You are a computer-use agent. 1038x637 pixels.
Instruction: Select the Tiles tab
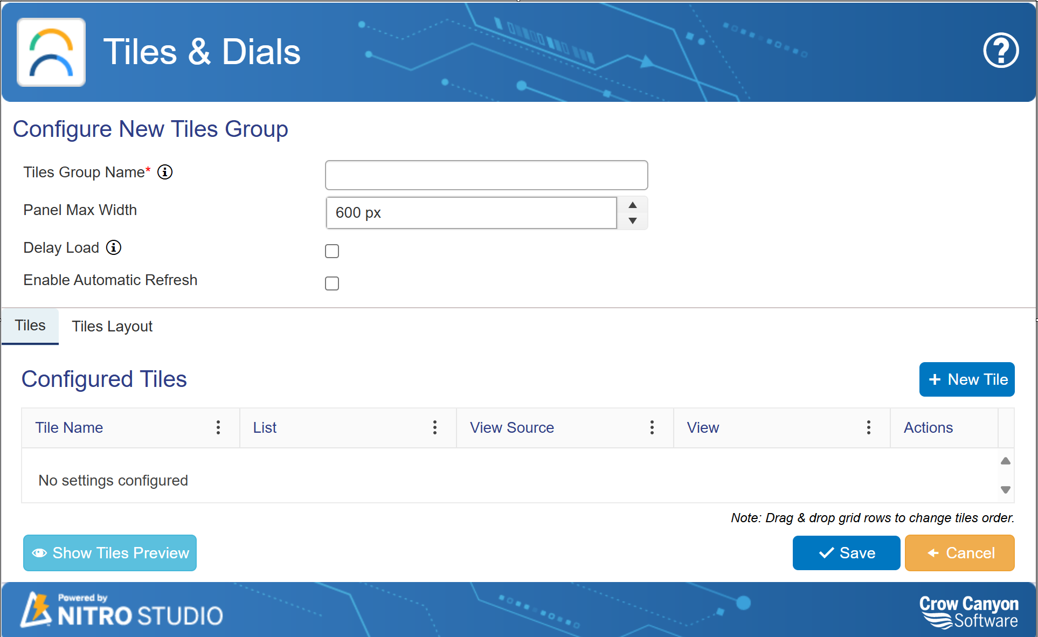click(29, 325)
